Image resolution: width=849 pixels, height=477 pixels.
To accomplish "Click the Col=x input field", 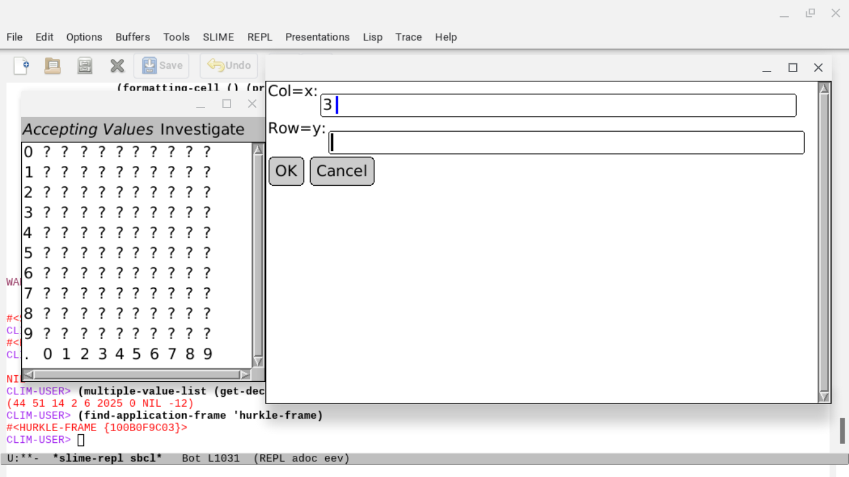I will [558, 106].
